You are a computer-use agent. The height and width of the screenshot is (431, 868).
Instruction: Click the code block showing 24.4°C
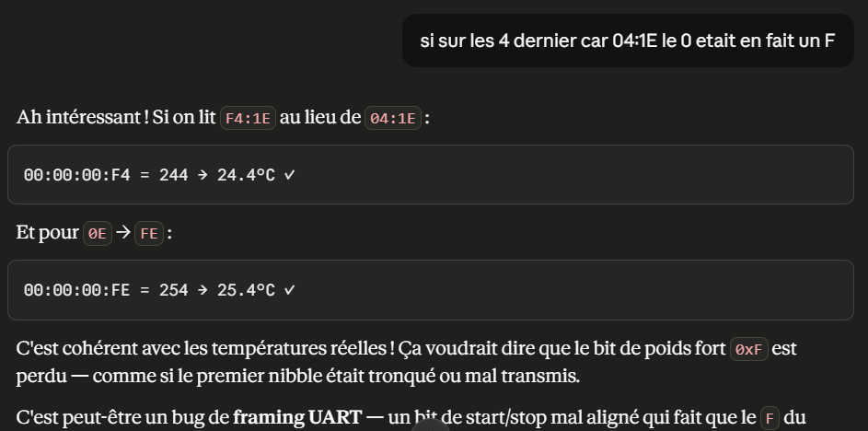[431, 174]
